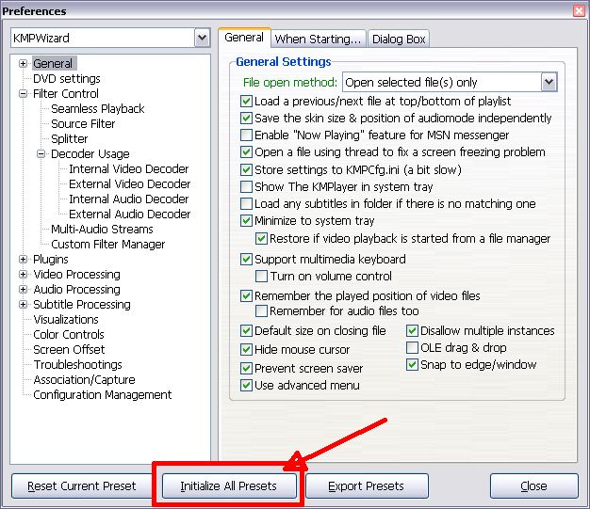590x509 pixels.
Task: Select the Subtitle Processing tree label
Action: click(x=82, y=304)
